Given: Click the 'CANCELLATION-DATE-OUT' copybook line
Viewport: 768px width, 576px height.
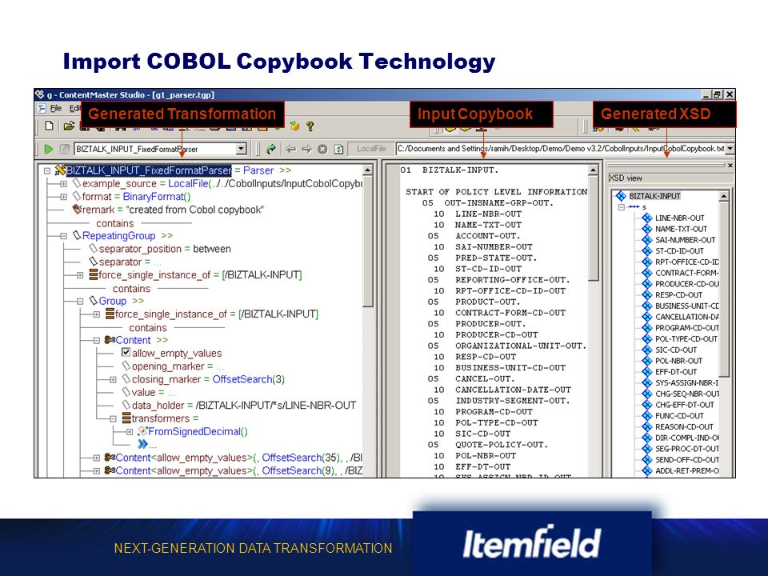Looking at the screenshot, I should click(513, 390).
